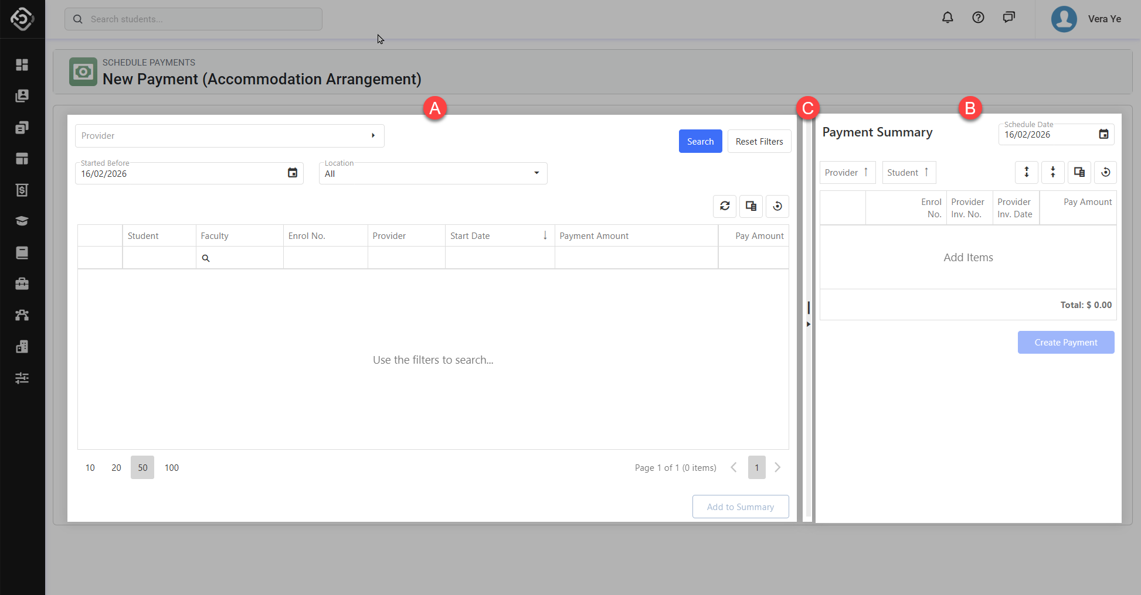This screenshot has width=1141, height=595.
Task: Click expand all rows icon in Payment Summary
Action: coord(1027,172)
